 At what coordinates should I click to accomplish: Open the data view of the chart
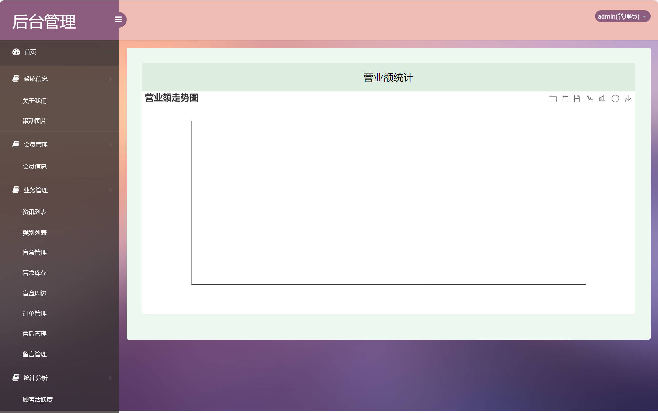577,99
